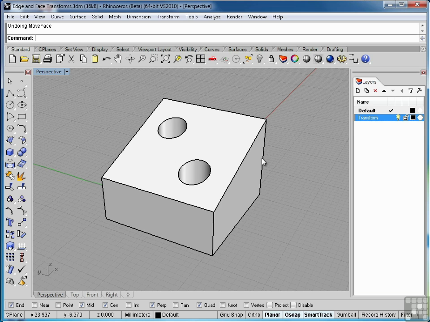Viewport: 430px width, 322px height.
Task: Select the Text tool in sidebar
Action: point(10,222)
